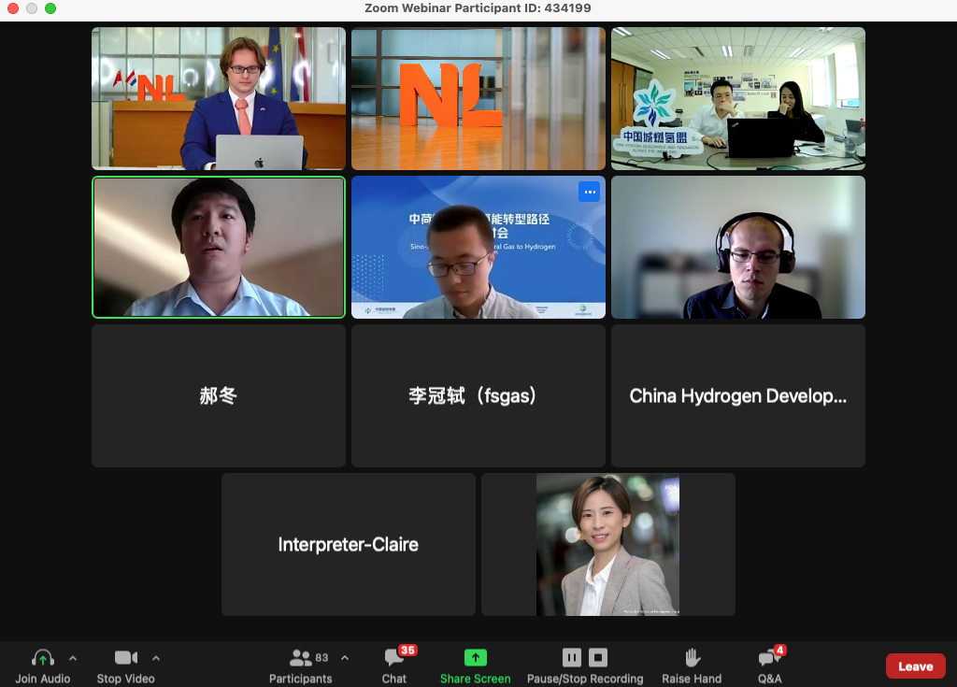The height and width of the screenshot is (687, 957).
Task: Stop the recording square button
Action: point(598,658)
